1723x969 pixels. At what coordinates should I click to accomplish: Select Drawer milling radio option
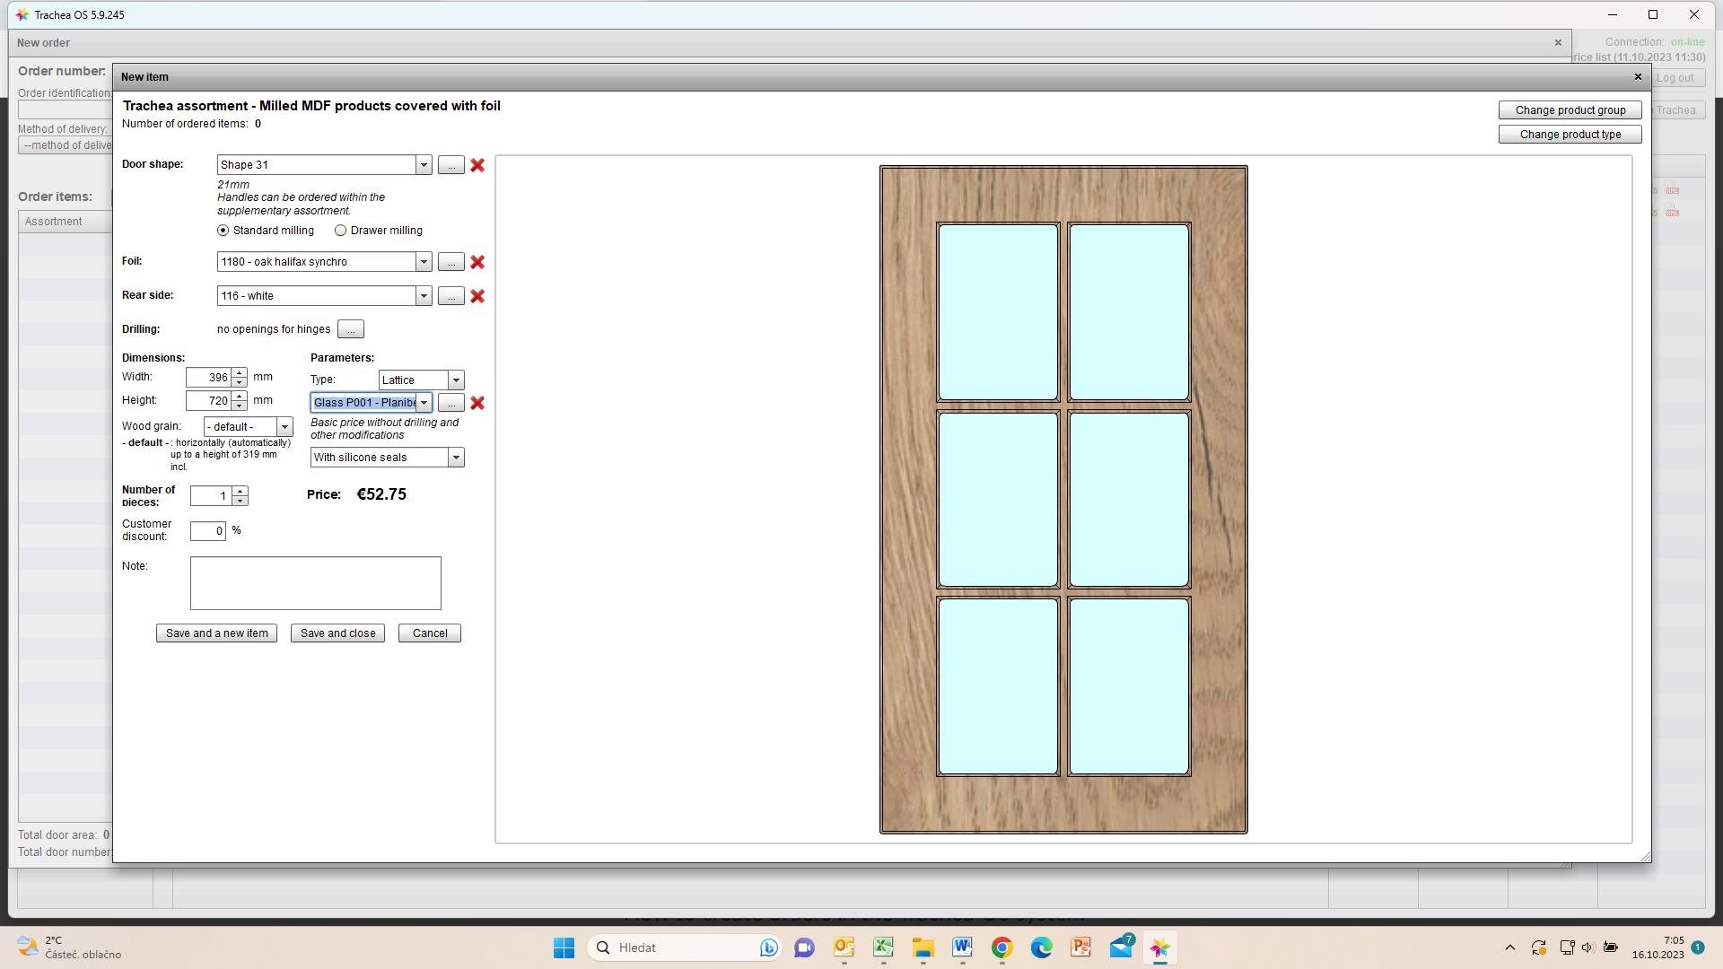point(341,231)
